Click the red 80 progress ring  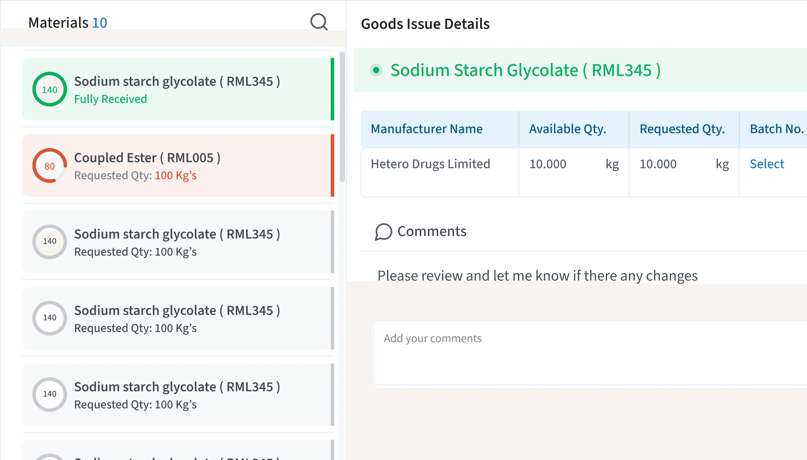(50, 166)
